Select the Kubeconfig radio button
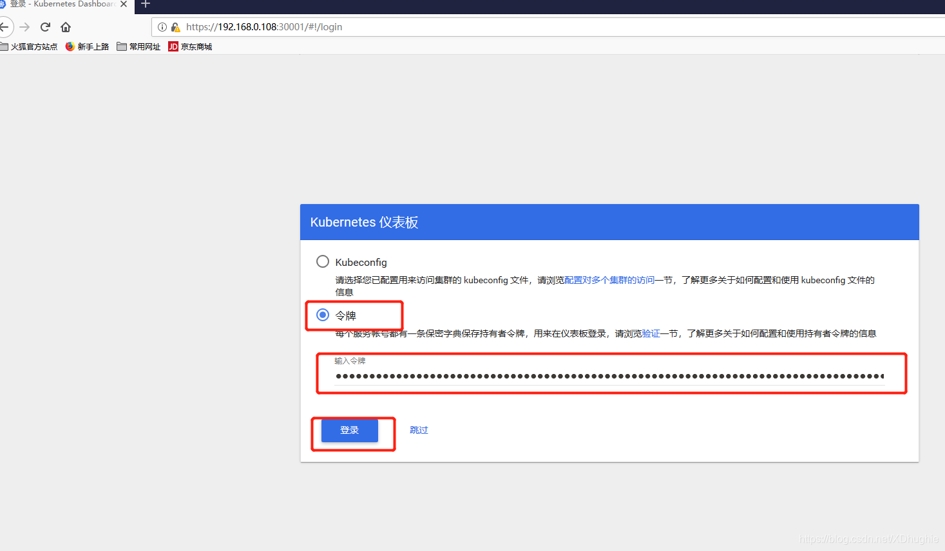The height and width of the screenshot is (551, 945). click(x=322, y=261)
